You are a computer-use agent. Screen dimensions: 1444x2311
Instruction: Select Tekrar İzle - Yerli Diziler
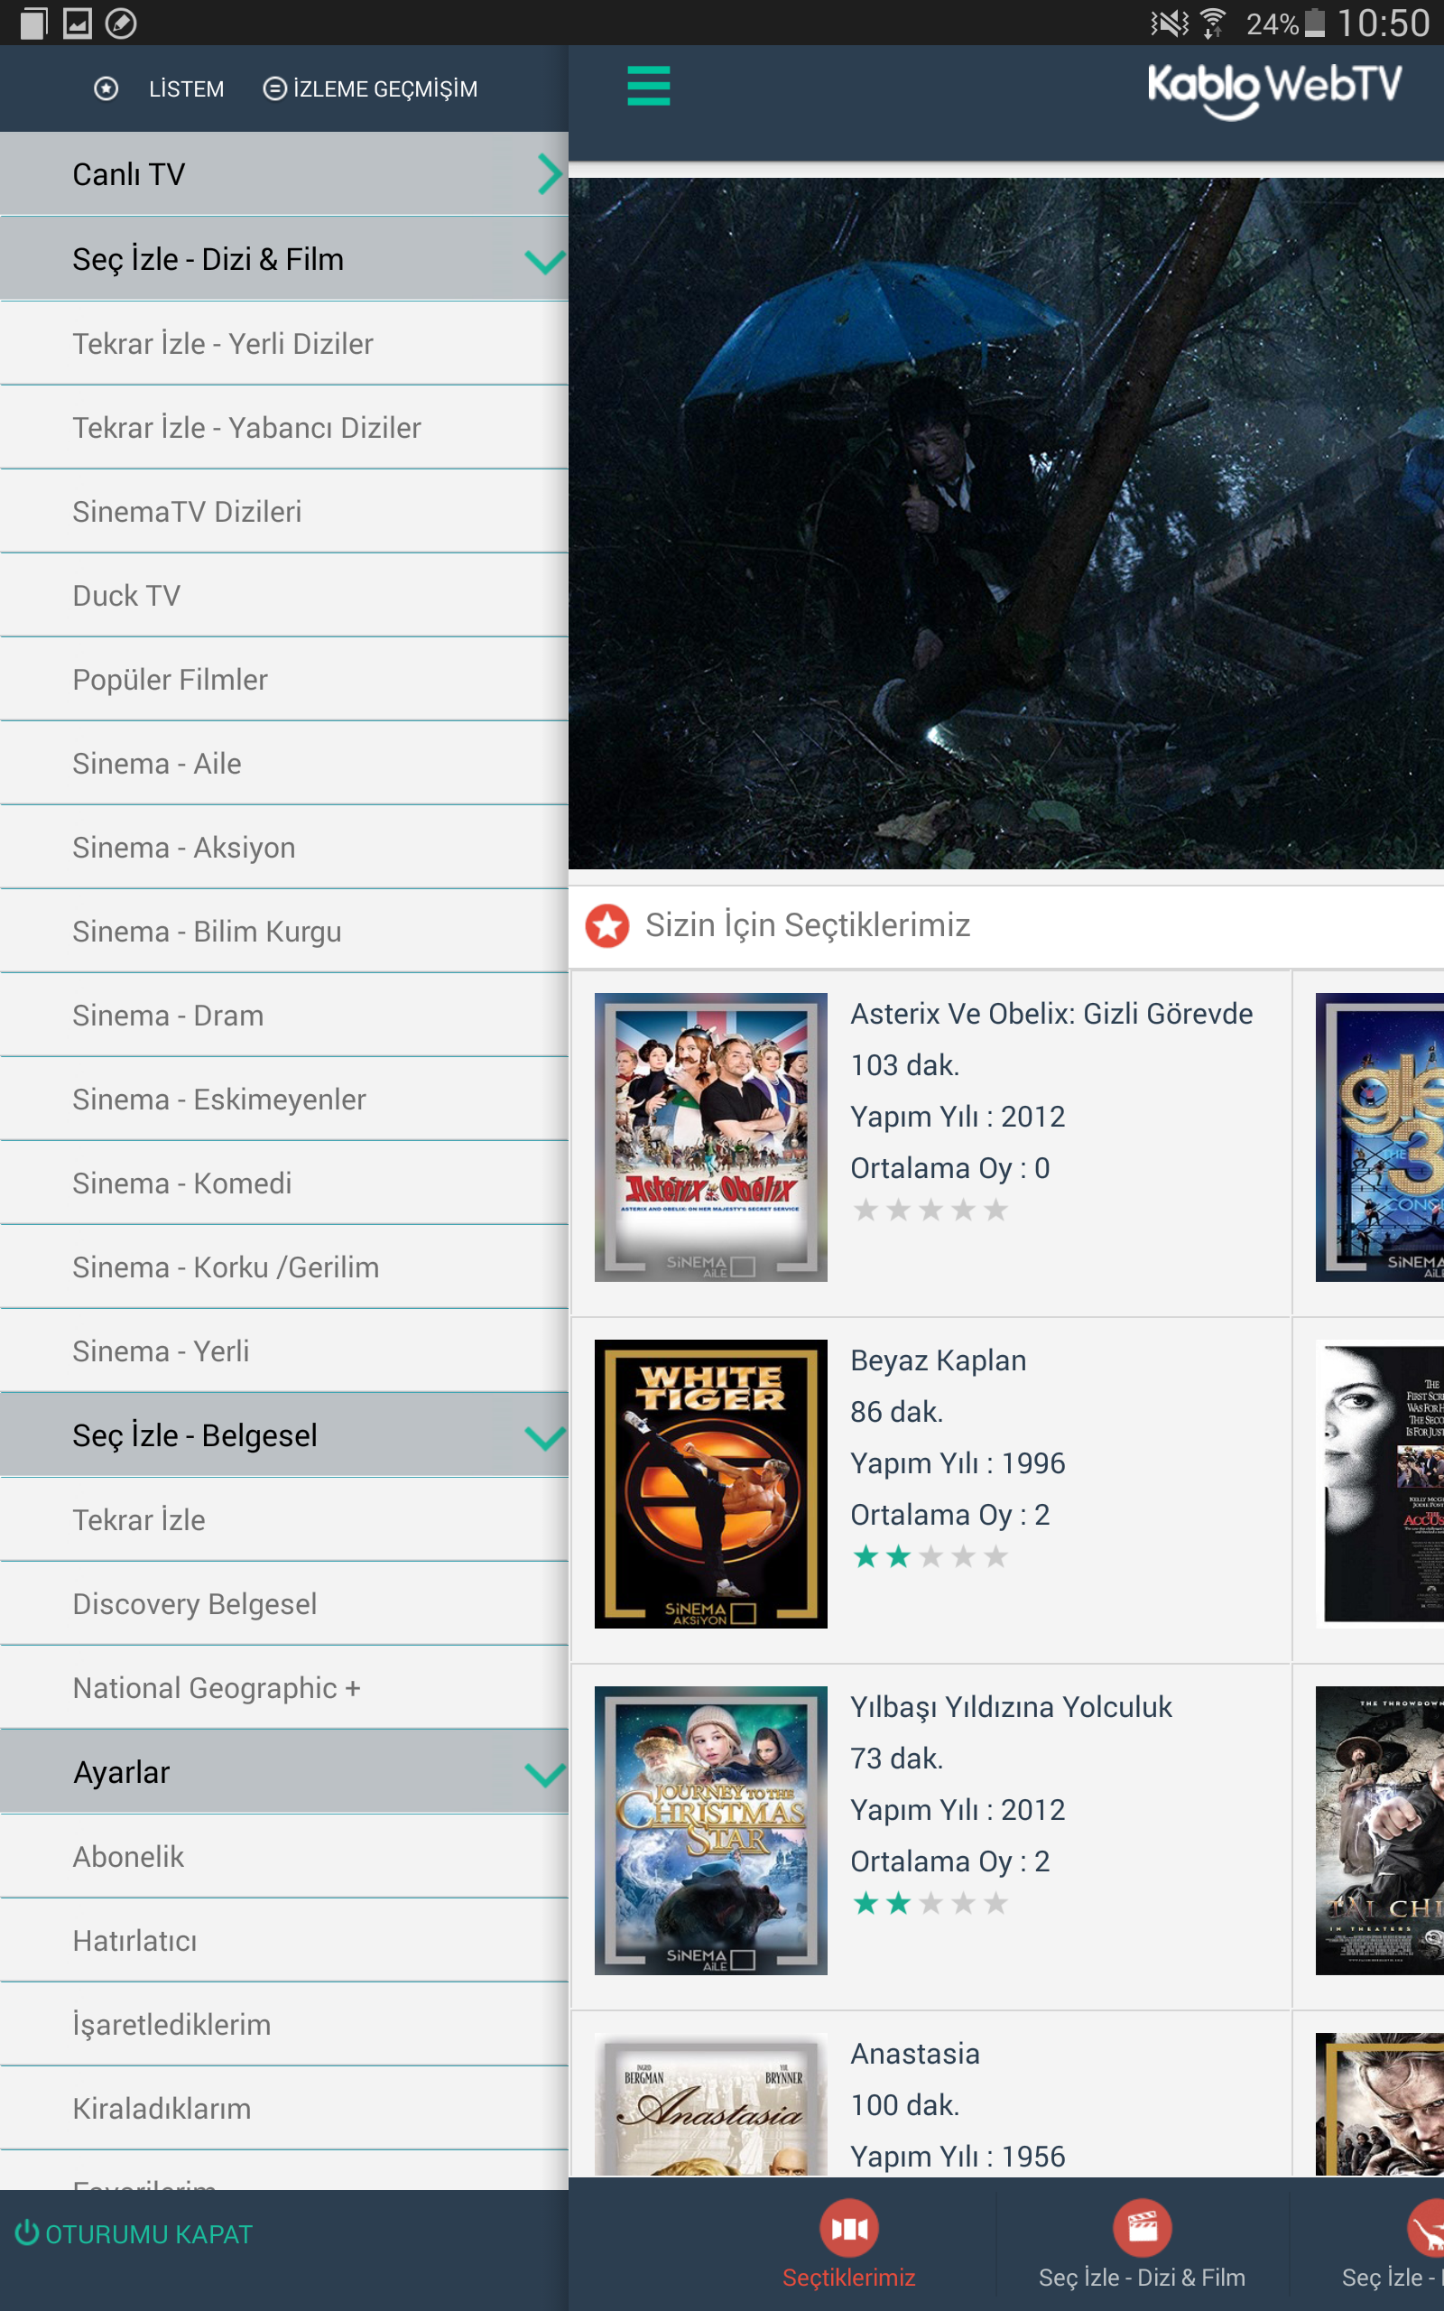284,344
